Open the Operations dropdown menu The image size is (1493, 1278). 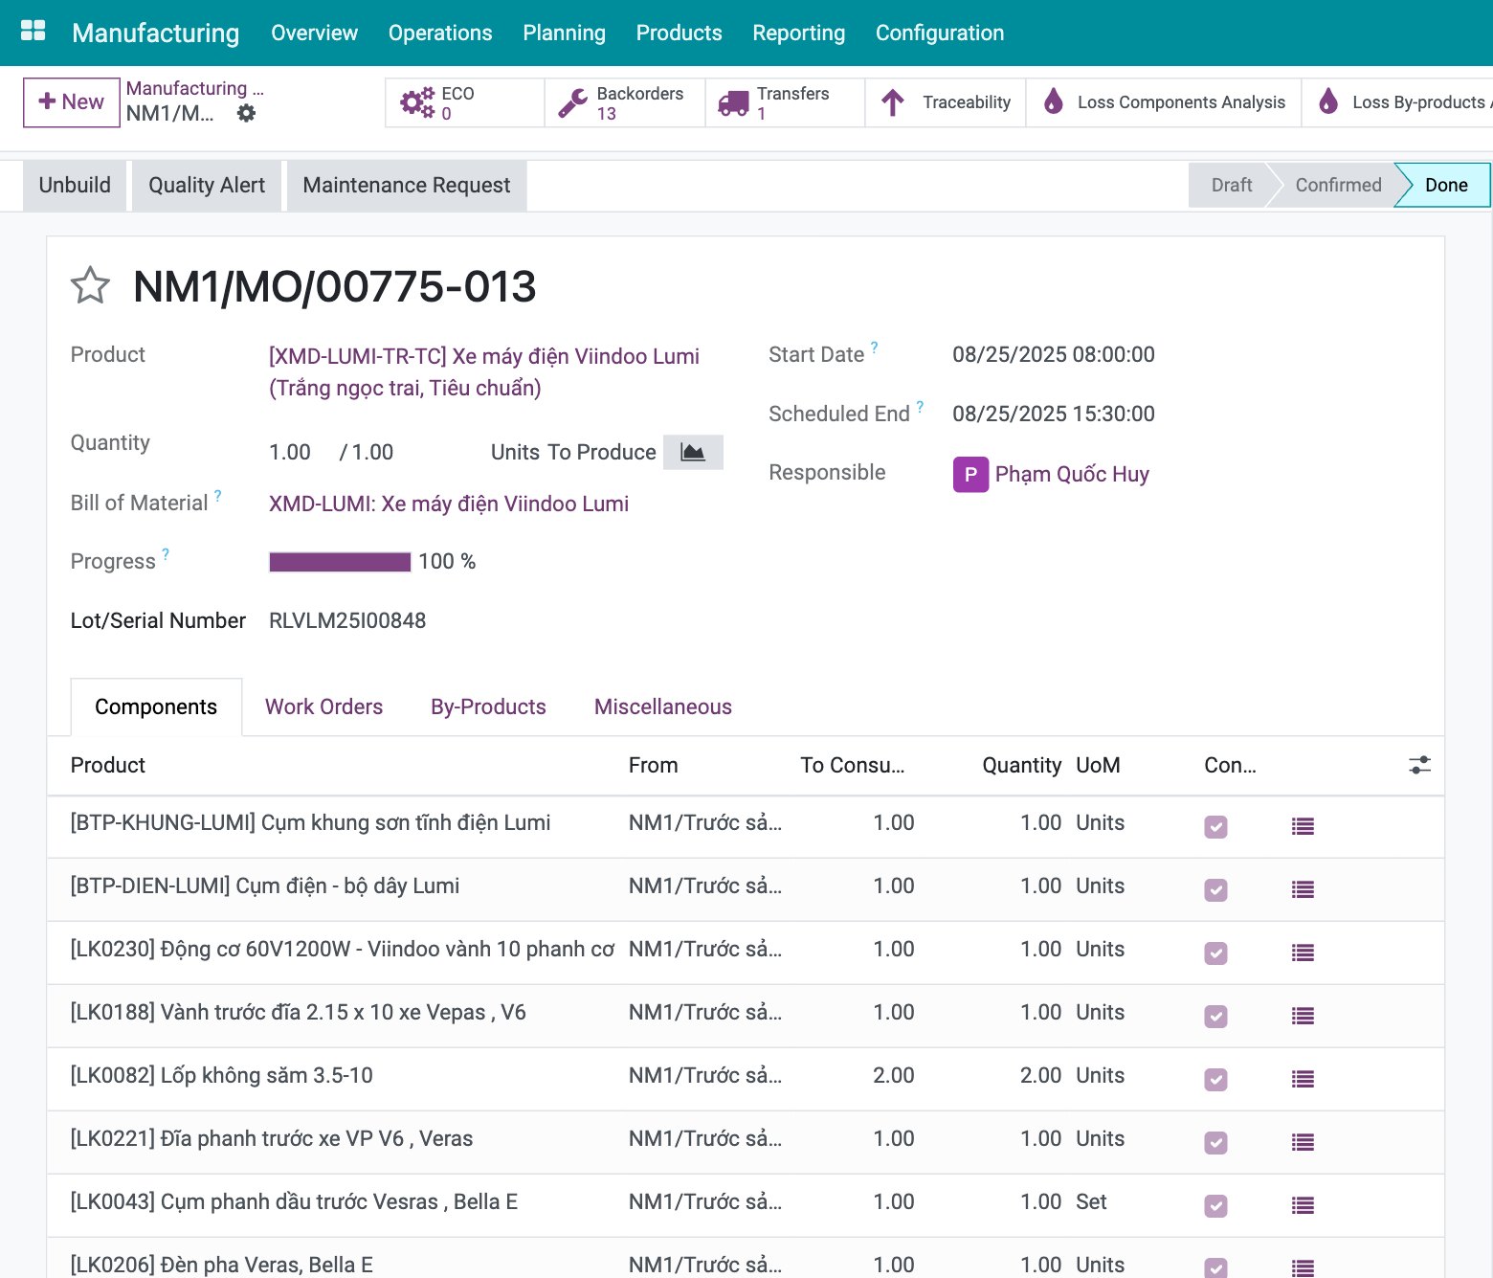(x=440, y=33)
